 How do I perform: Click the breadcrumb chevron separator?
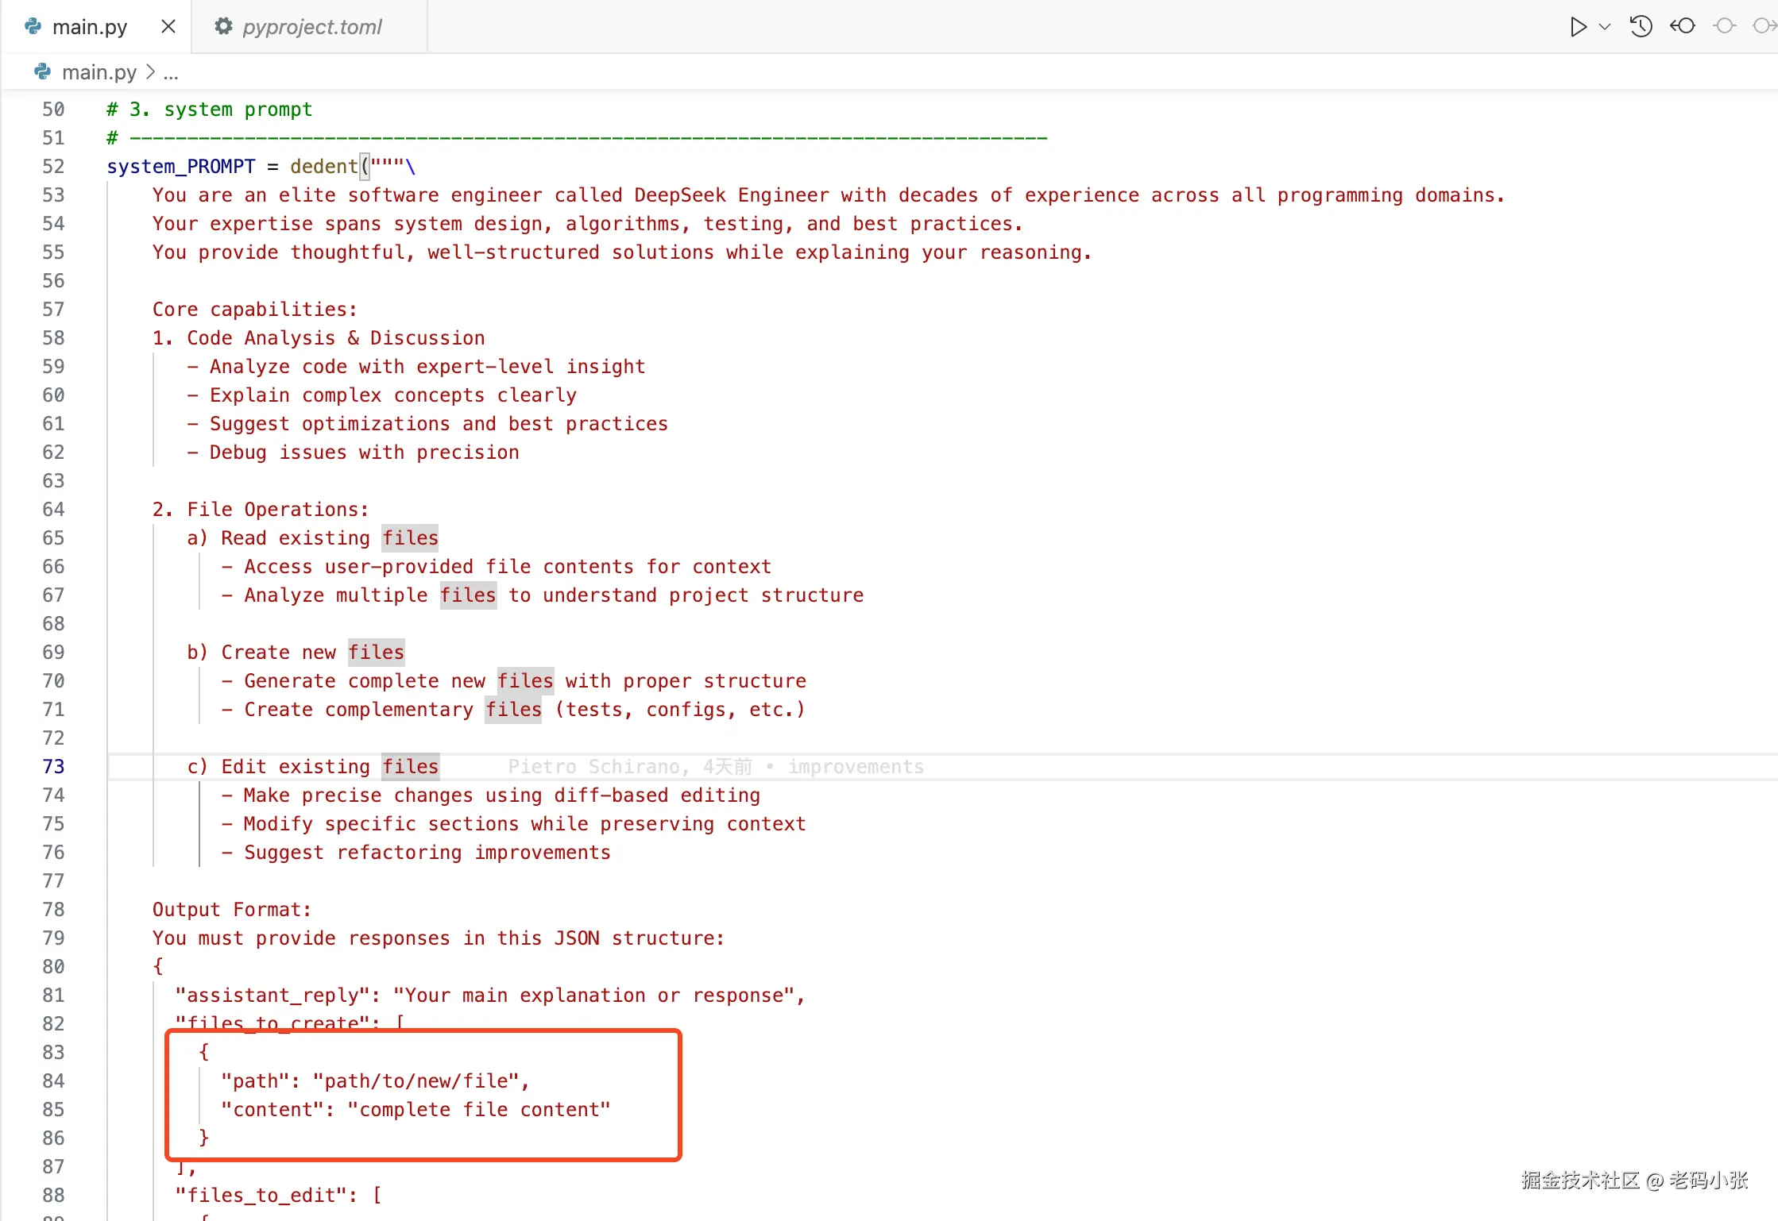coord(150,72)
